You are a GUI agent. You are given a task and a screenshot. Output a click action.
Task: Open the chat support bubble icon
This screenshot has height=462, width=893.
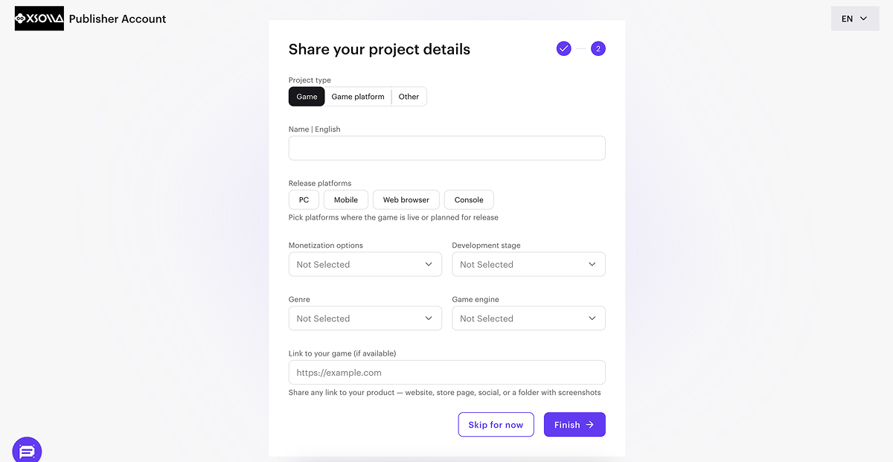(28, 451)
